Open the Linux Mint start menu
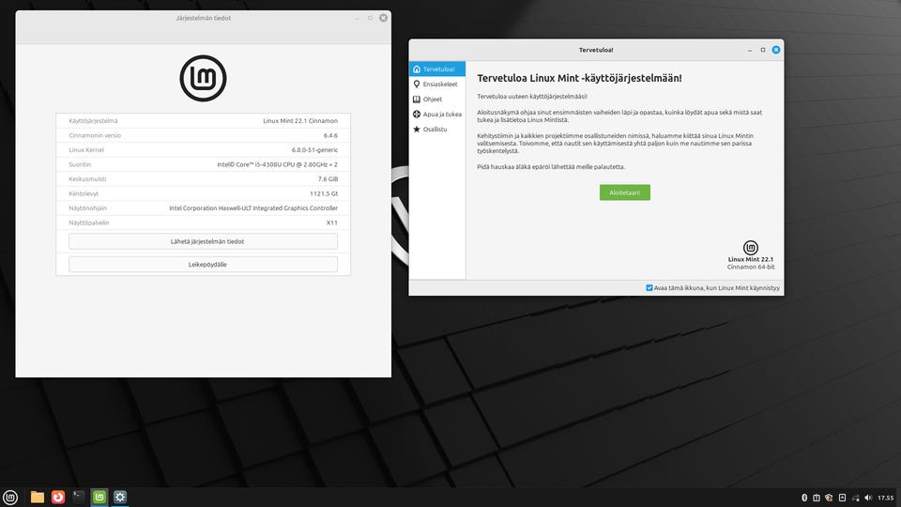The width and height of the screenshot is (901, 507). point(10,498)
